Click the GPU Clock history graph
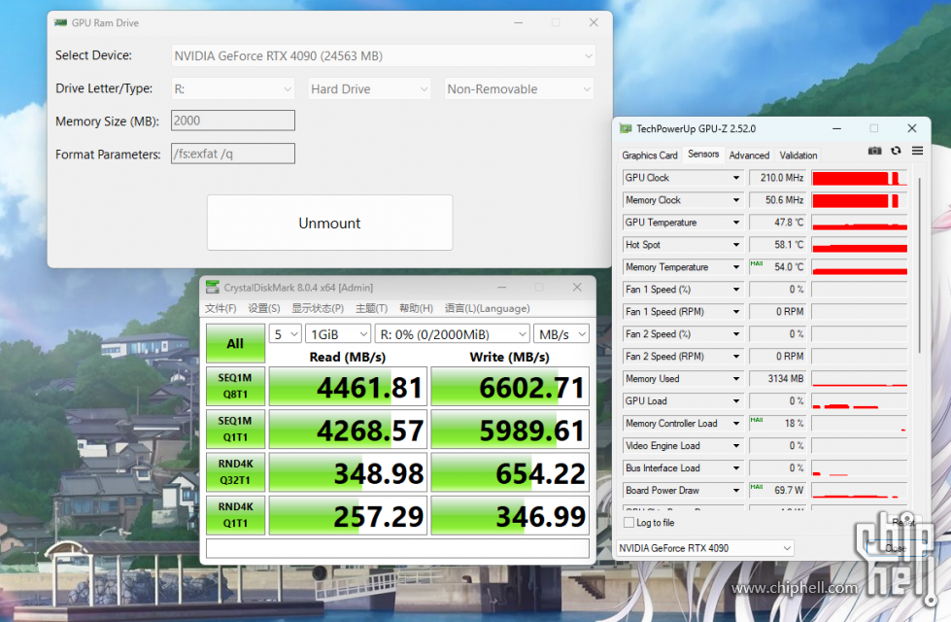The image size is (951, 622). [x=860, y=178]
